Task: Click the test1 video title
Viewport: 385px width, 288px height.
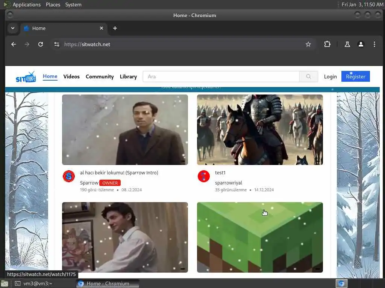Action: (220, 172)
